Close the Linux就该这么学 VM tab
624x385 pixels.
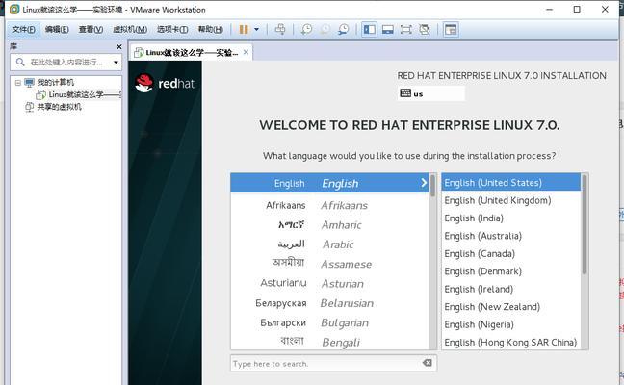pyautogui.click(x=246, y=52)
